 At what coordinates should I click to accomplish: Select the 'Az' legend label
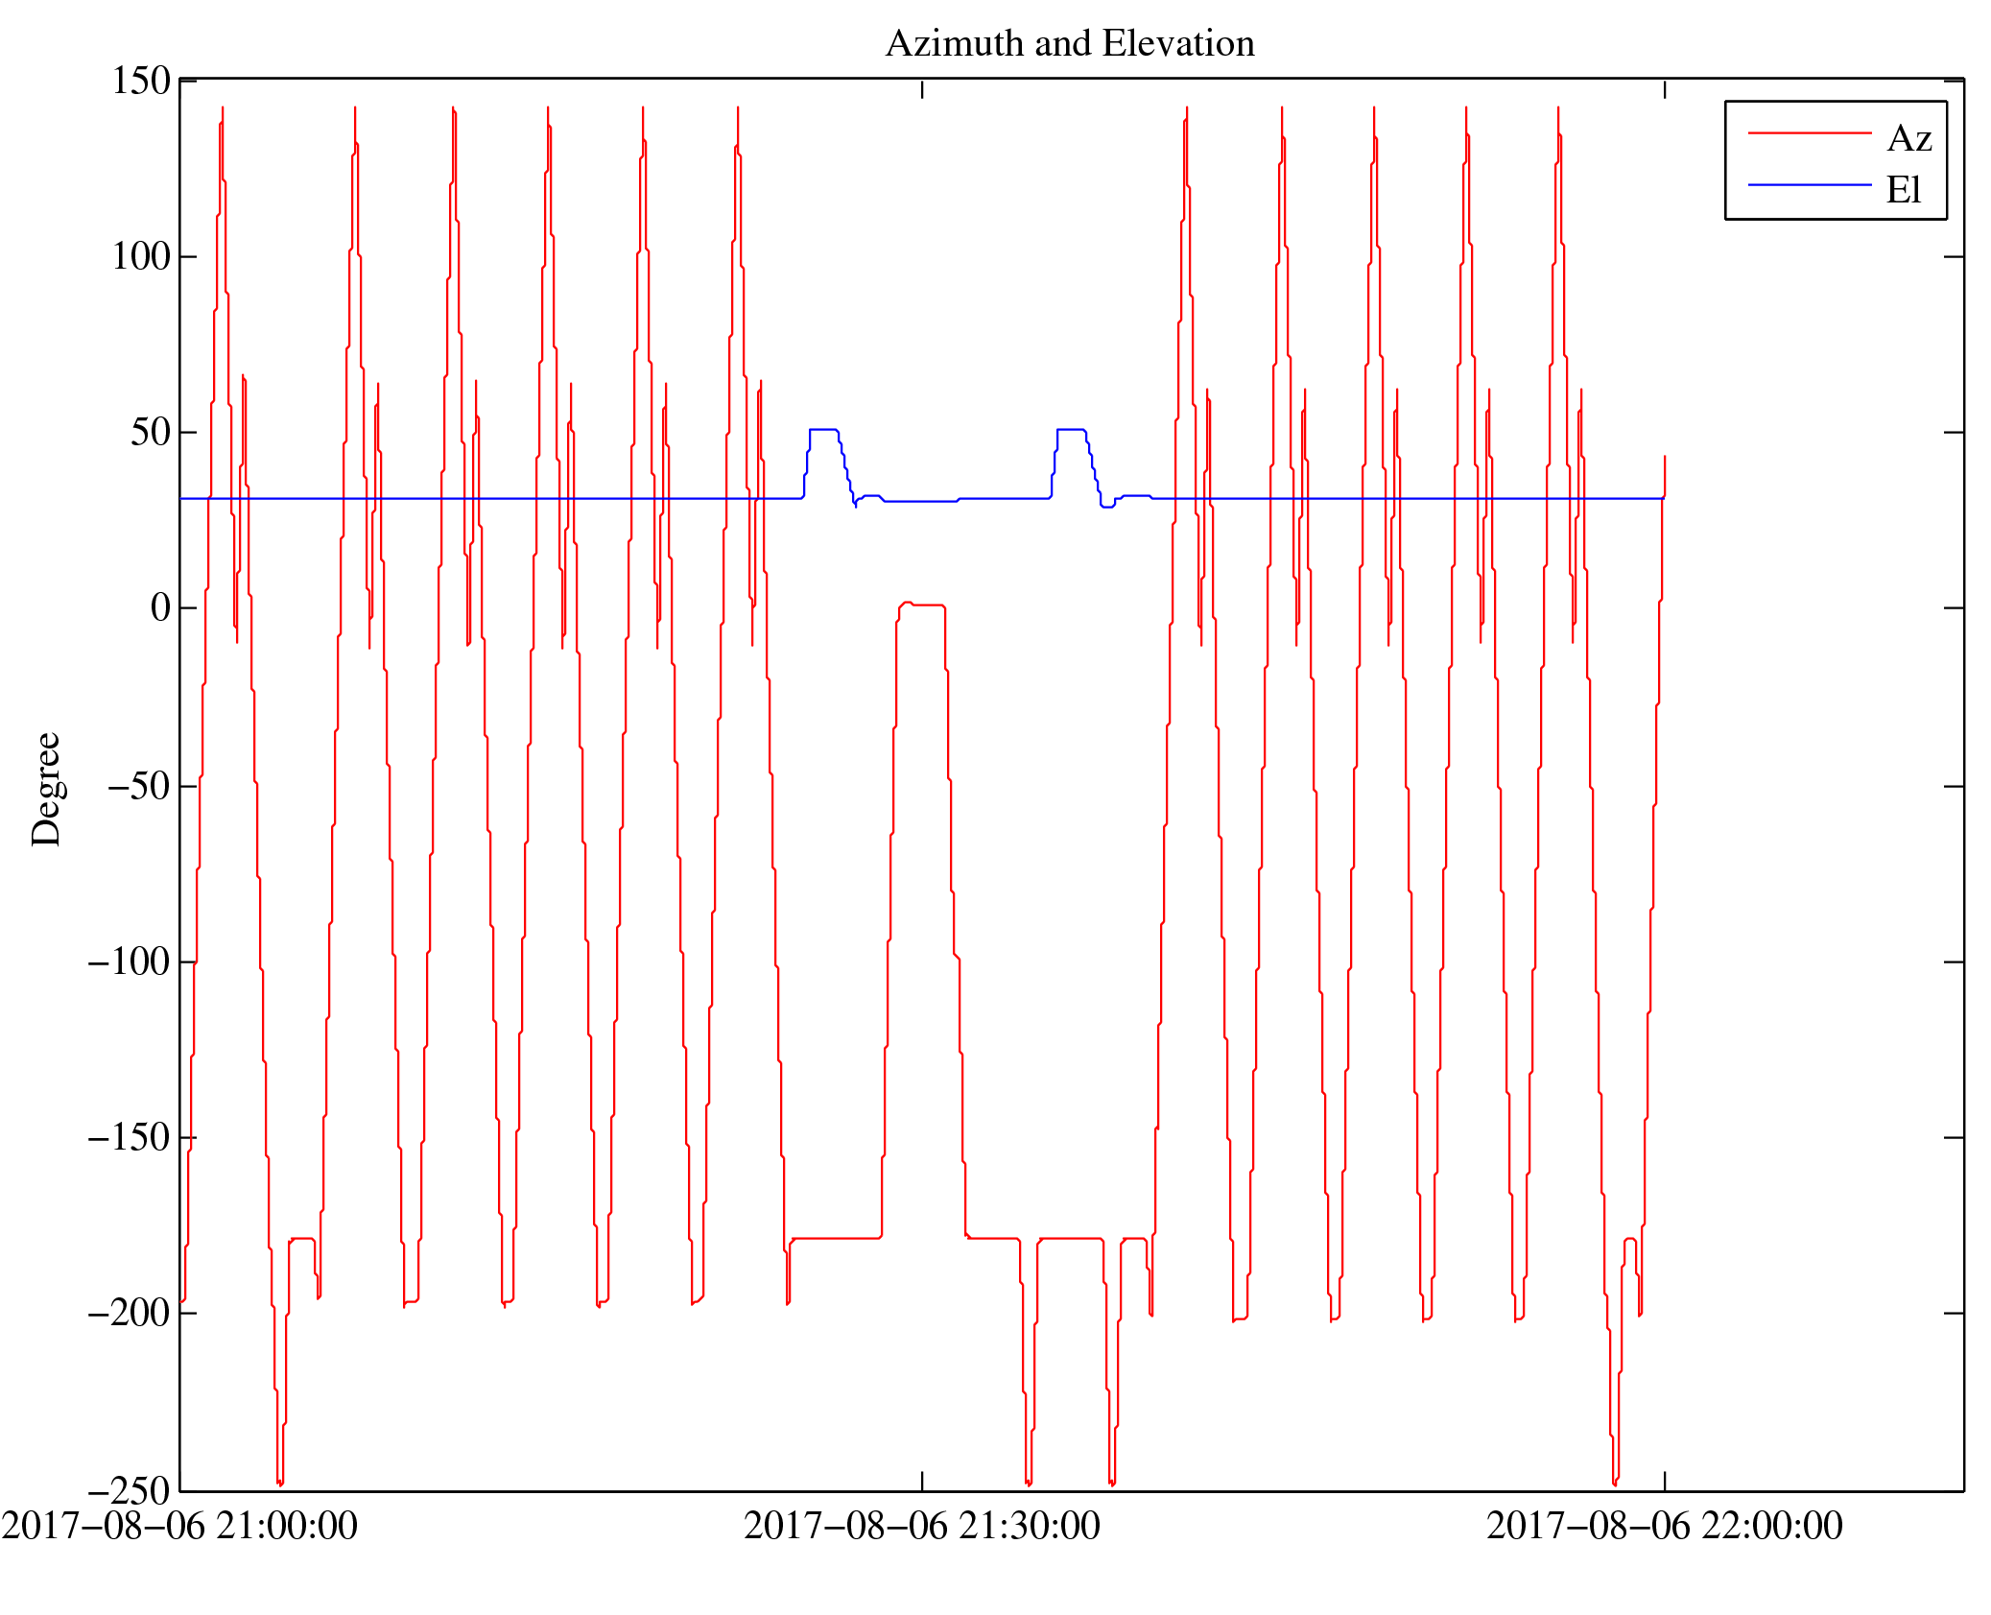[x=1909, y=139]
